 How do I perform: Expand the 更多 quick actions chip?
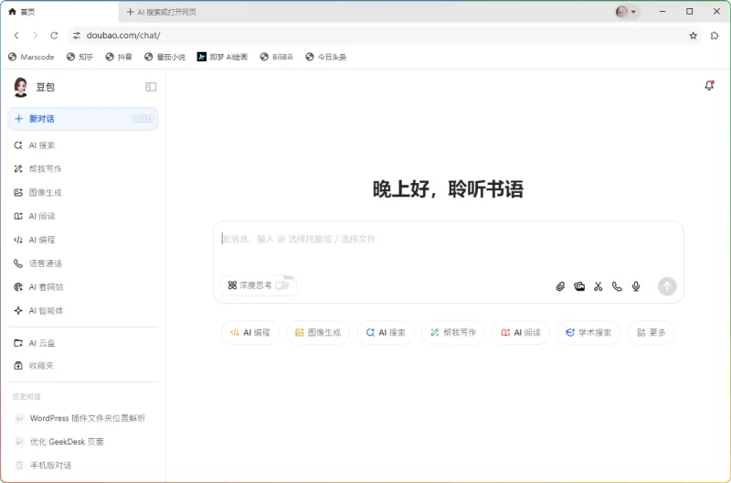coord(652,333)
